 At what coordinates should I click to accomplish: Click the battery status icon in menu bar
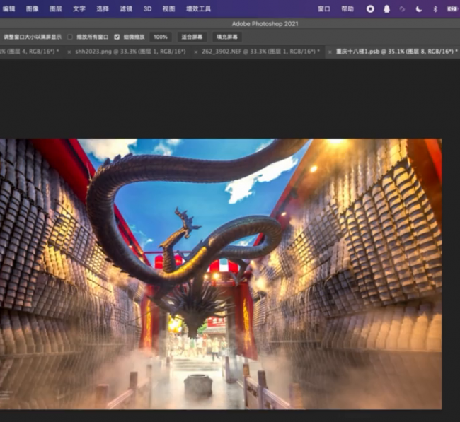(453, 9)
